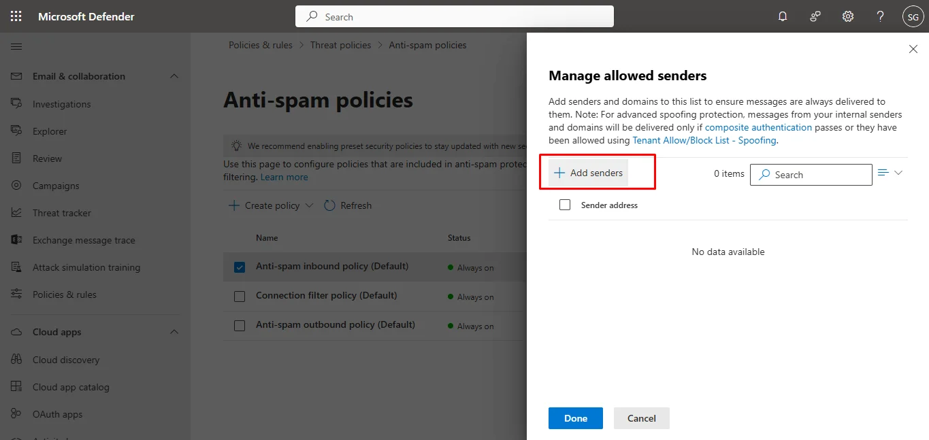This screenshot has height=440, width=929.
Task: Open the composite authentication link
Action: click(x=758, y=127)
